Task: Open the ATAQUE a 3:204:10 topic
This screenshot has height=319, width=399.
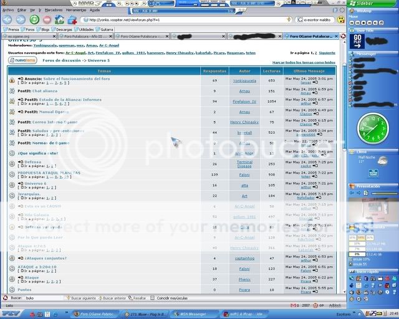Action: click(37, 267)
